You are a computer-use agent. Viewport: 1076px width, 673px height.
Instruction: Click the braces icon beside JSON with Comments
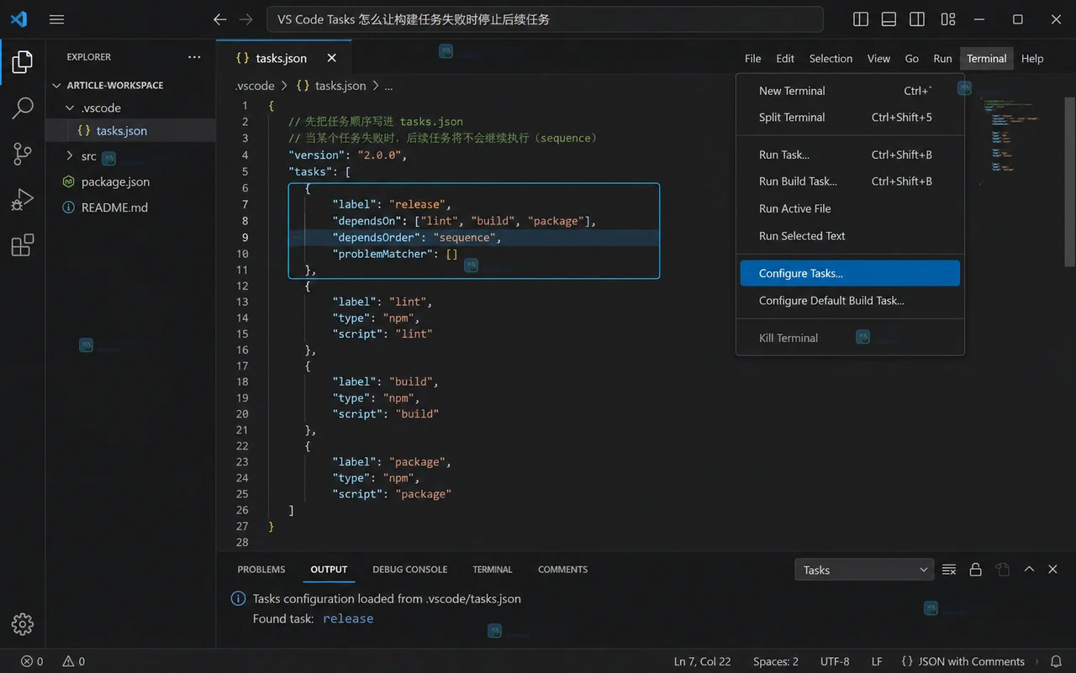[907, 661]
